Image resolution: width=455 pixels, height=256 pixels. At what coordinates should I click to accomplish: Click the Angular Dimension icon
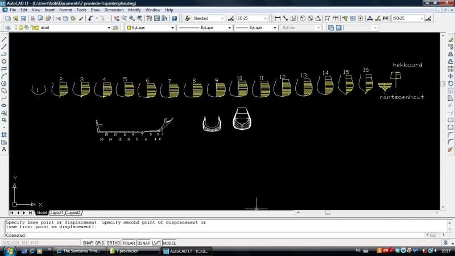coord(318,18)
